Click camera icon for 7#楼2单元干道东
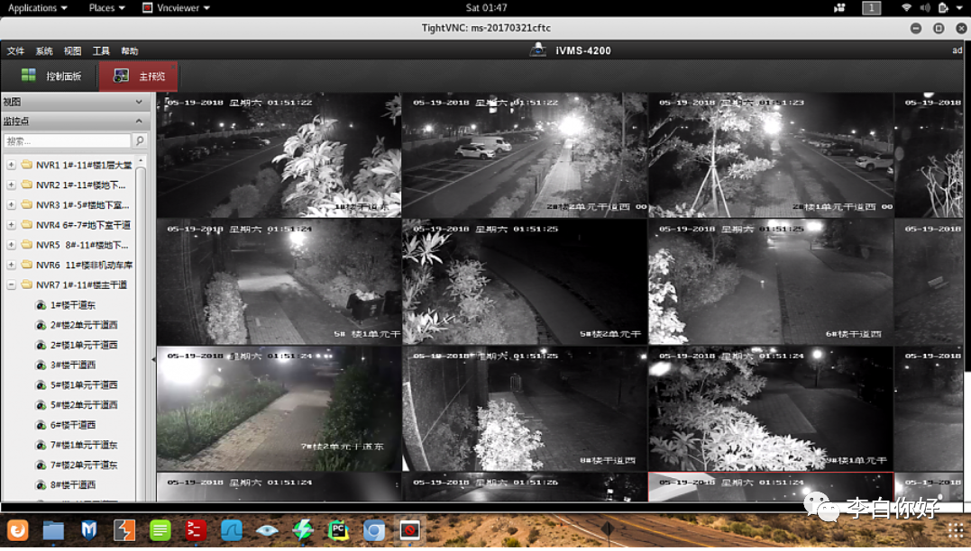Image resolution: width=971 pixels, height=551 pixels. (41, 465)
